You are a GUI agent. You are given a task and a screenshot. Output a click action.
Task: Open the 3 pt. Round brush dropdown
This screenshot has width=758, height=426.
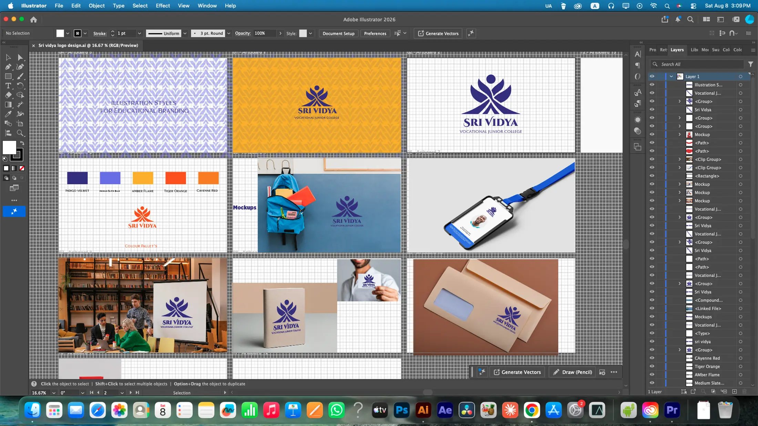tap(228, 33)
